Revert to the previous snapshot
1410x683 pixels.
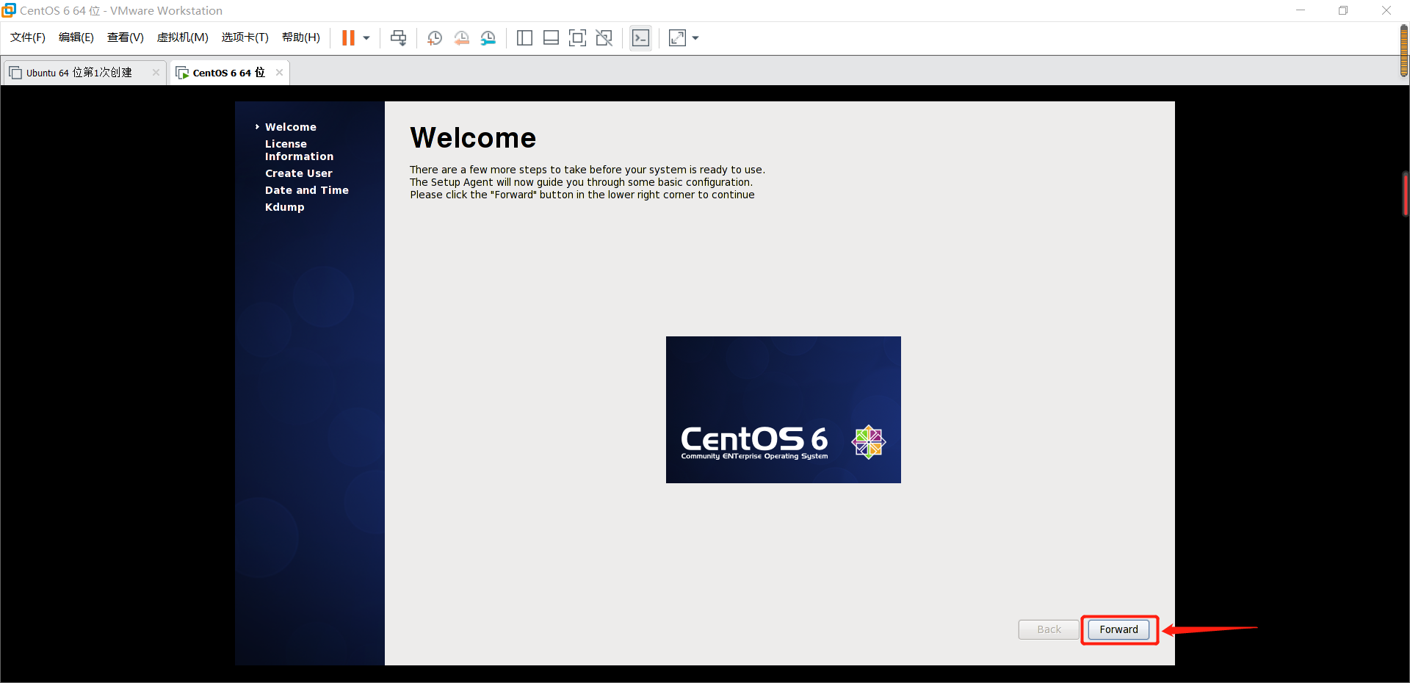[x=461, y=38]
